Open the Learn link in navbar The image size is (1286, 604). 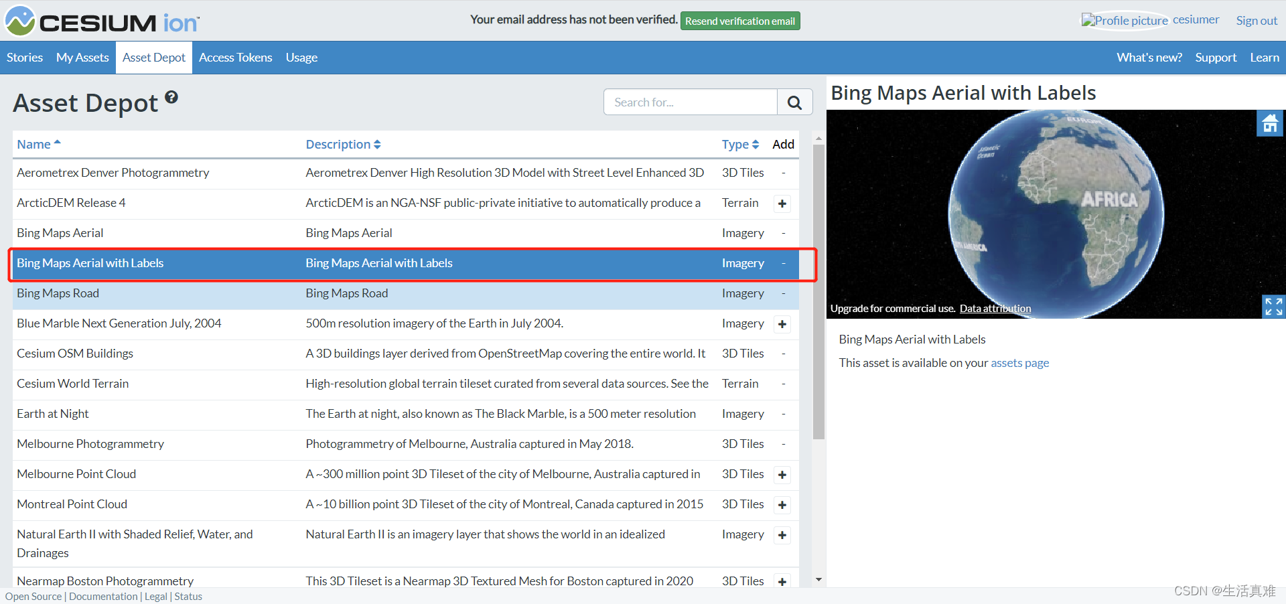click(x=1265, y=58)
